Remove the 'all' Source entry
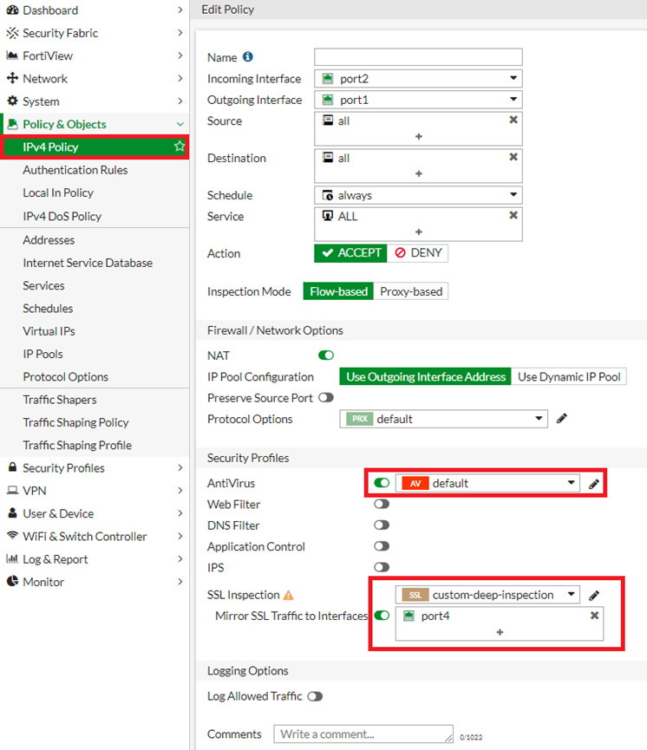This screenshot has height=750, width=647. point(513,121)
